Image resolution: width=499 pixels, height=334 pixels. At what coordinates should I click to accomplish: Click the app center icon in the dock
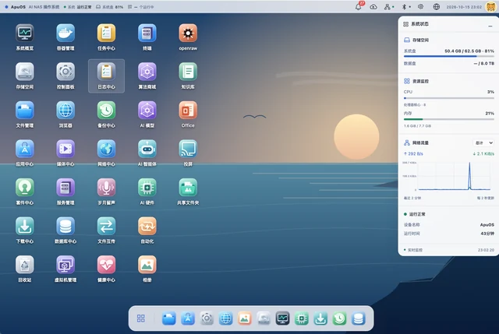188,318
